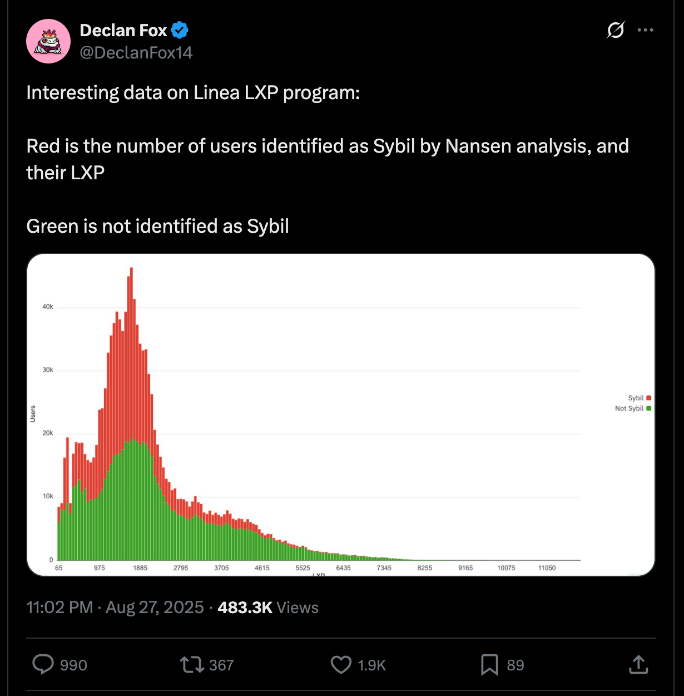Image resolution: width=684 pixels, height=696 pixels.
Task: Open the @DeclanFox14 handle link
Action: coord(136,53)
